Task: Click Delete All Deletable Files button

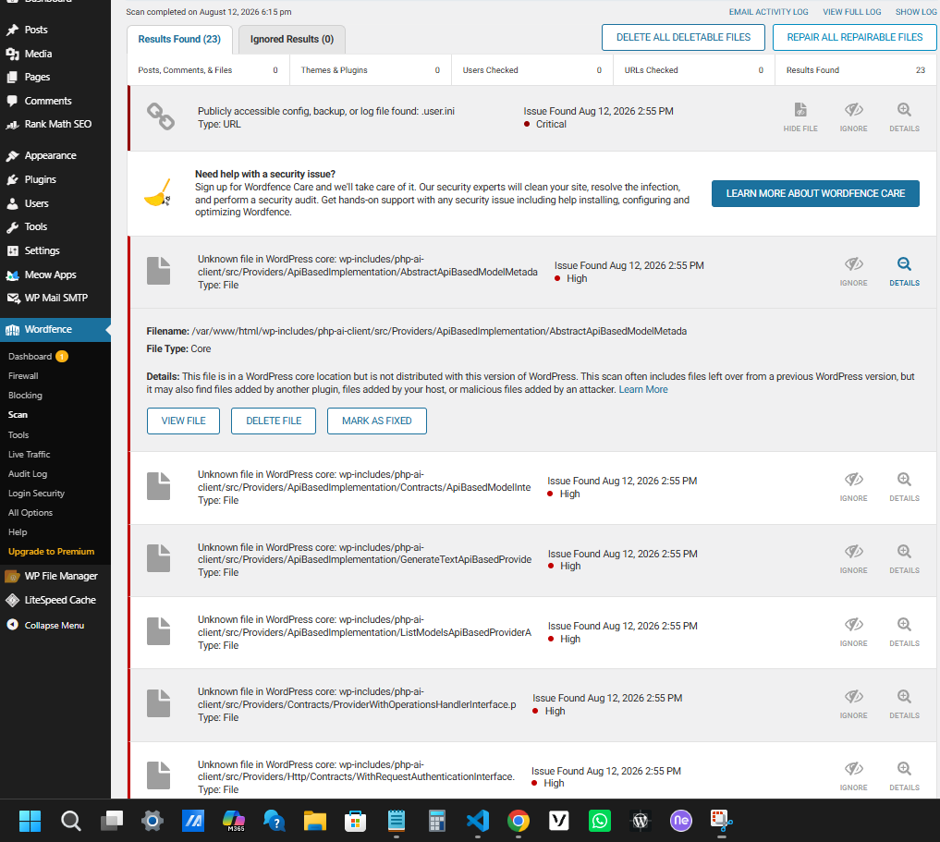Action: (x=683, y=37)
